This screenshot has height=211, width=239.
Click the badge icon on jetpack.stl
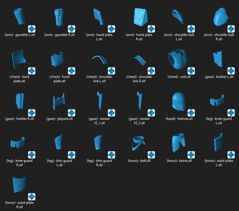[71, 113]
